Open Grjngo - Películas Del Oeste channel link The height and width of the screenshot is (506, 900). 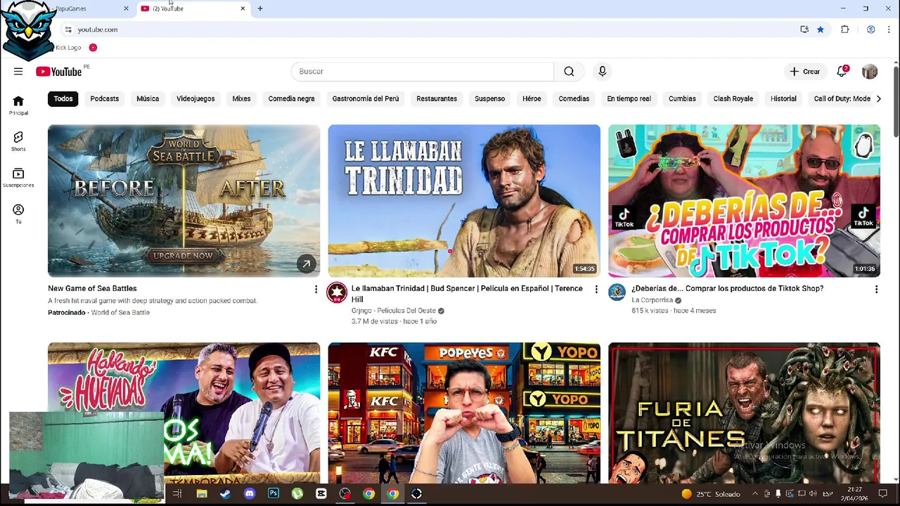pyautogui.click(x=393, y=311)
